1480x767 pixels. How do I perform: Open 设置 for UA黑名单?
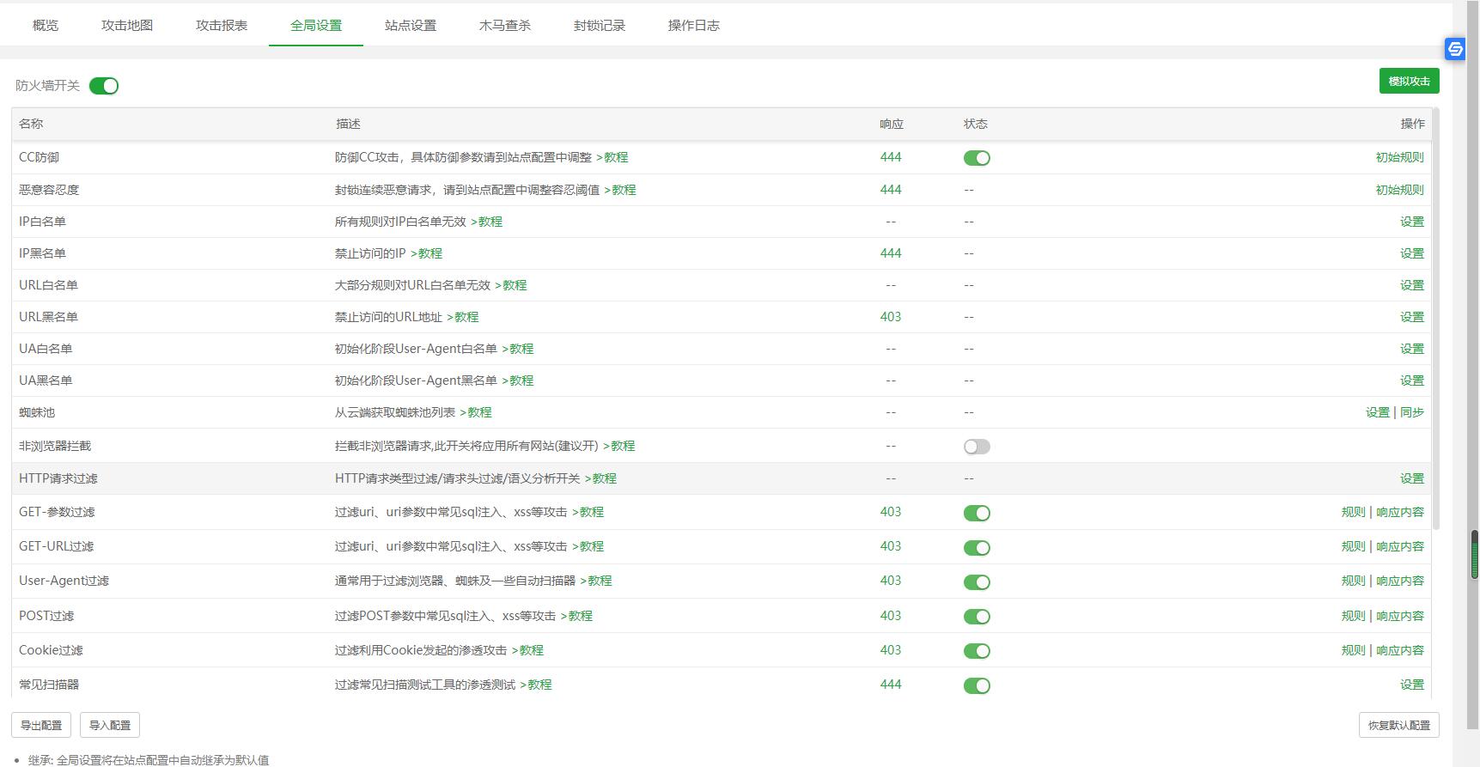(x=1411, y=380)
